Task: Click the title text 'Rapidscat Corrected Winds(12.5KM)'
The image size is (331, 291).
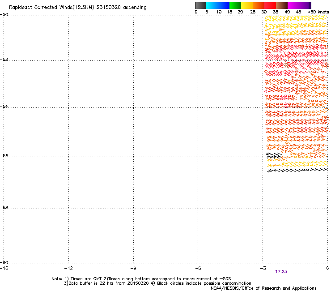Action: tap(51, 8)
